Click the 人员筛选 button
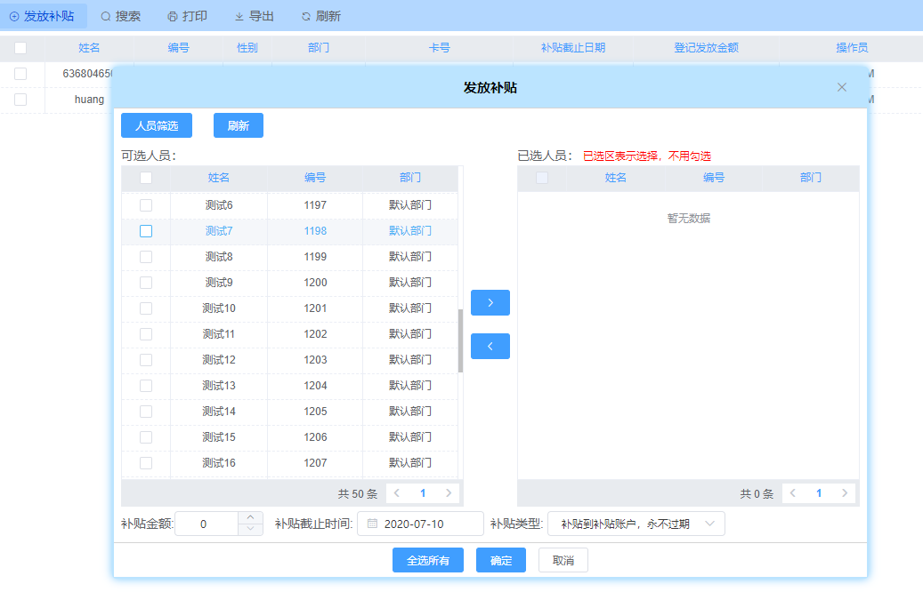Image resolution: width=923 pixels, height=616 pixels. coord(157,126)
